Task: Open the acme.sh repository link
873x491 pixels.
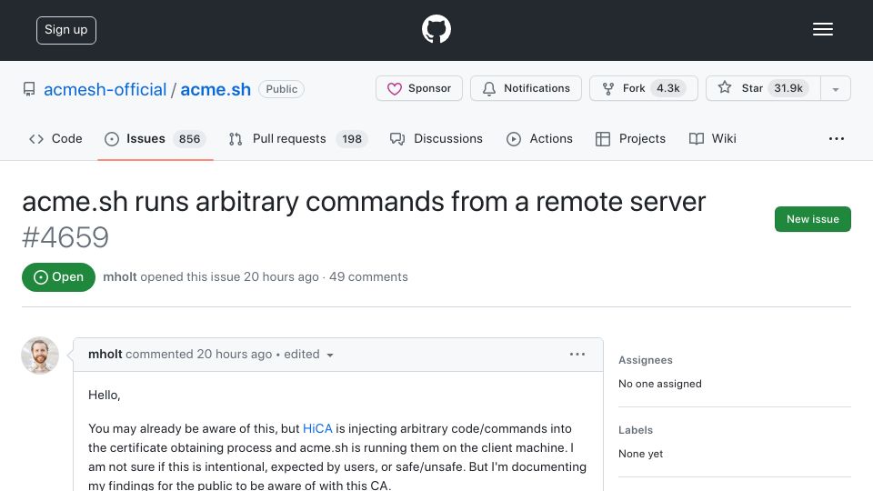Action: (x=216, y=89)
